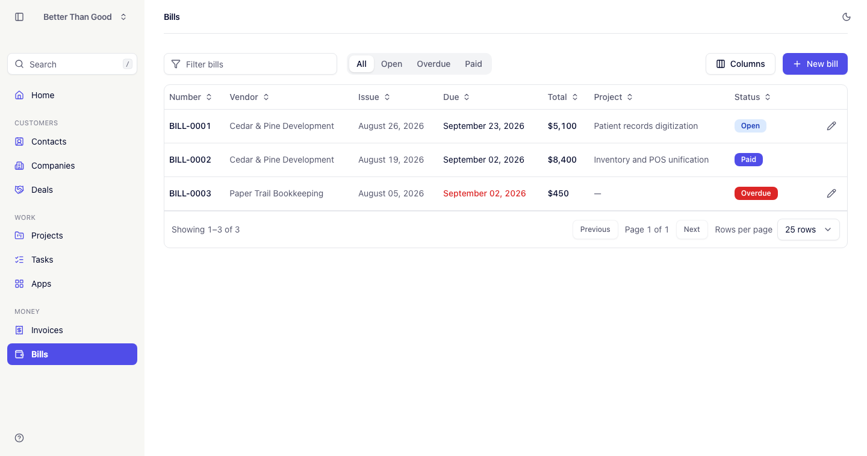Open bill BILL-0002
This screenshot has width=867, height=456.
190,160
